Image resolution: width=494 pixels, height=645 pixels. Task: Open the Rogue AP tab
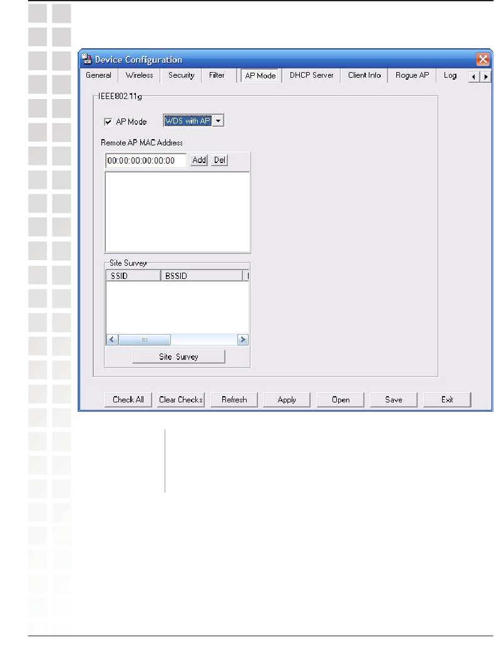click(412, 75)
